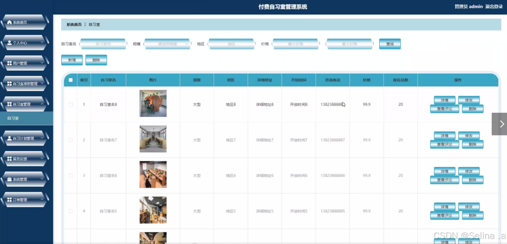The height and width of the screenshot is (244, 507).
Task: Click the person icon beside 个人中心
Action: pyautogui.click(x=9, y=43)
